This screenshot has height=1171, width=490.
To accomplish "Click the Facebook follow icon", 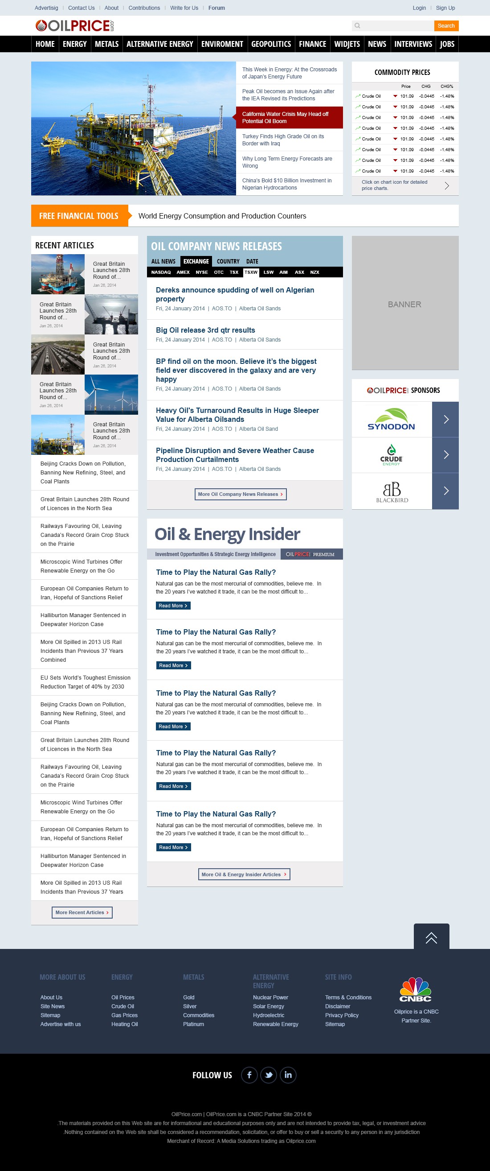I will (x=249, y=1075).
